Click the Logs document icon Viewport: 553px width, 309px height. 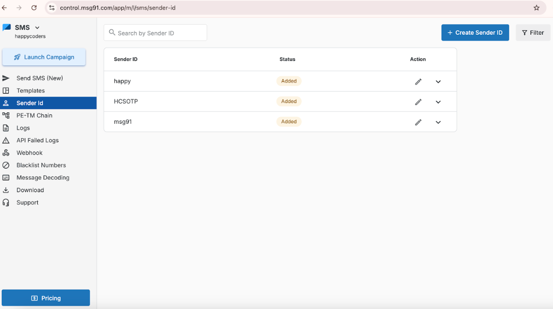point(6,128)
